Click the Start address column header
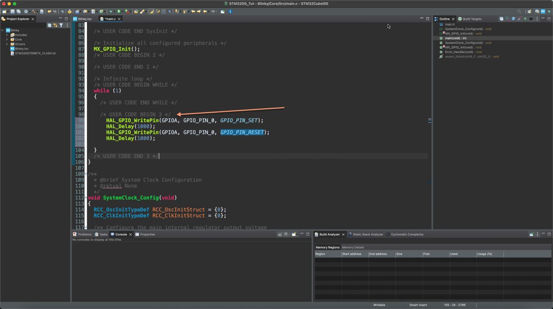The width and height of the screenshot is (553, 309). coord(355,254)
